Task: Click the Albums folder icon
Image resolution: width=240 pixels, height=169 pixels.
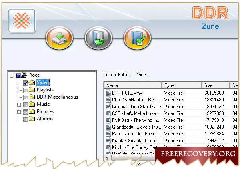Action: click(x=32, y=119)
